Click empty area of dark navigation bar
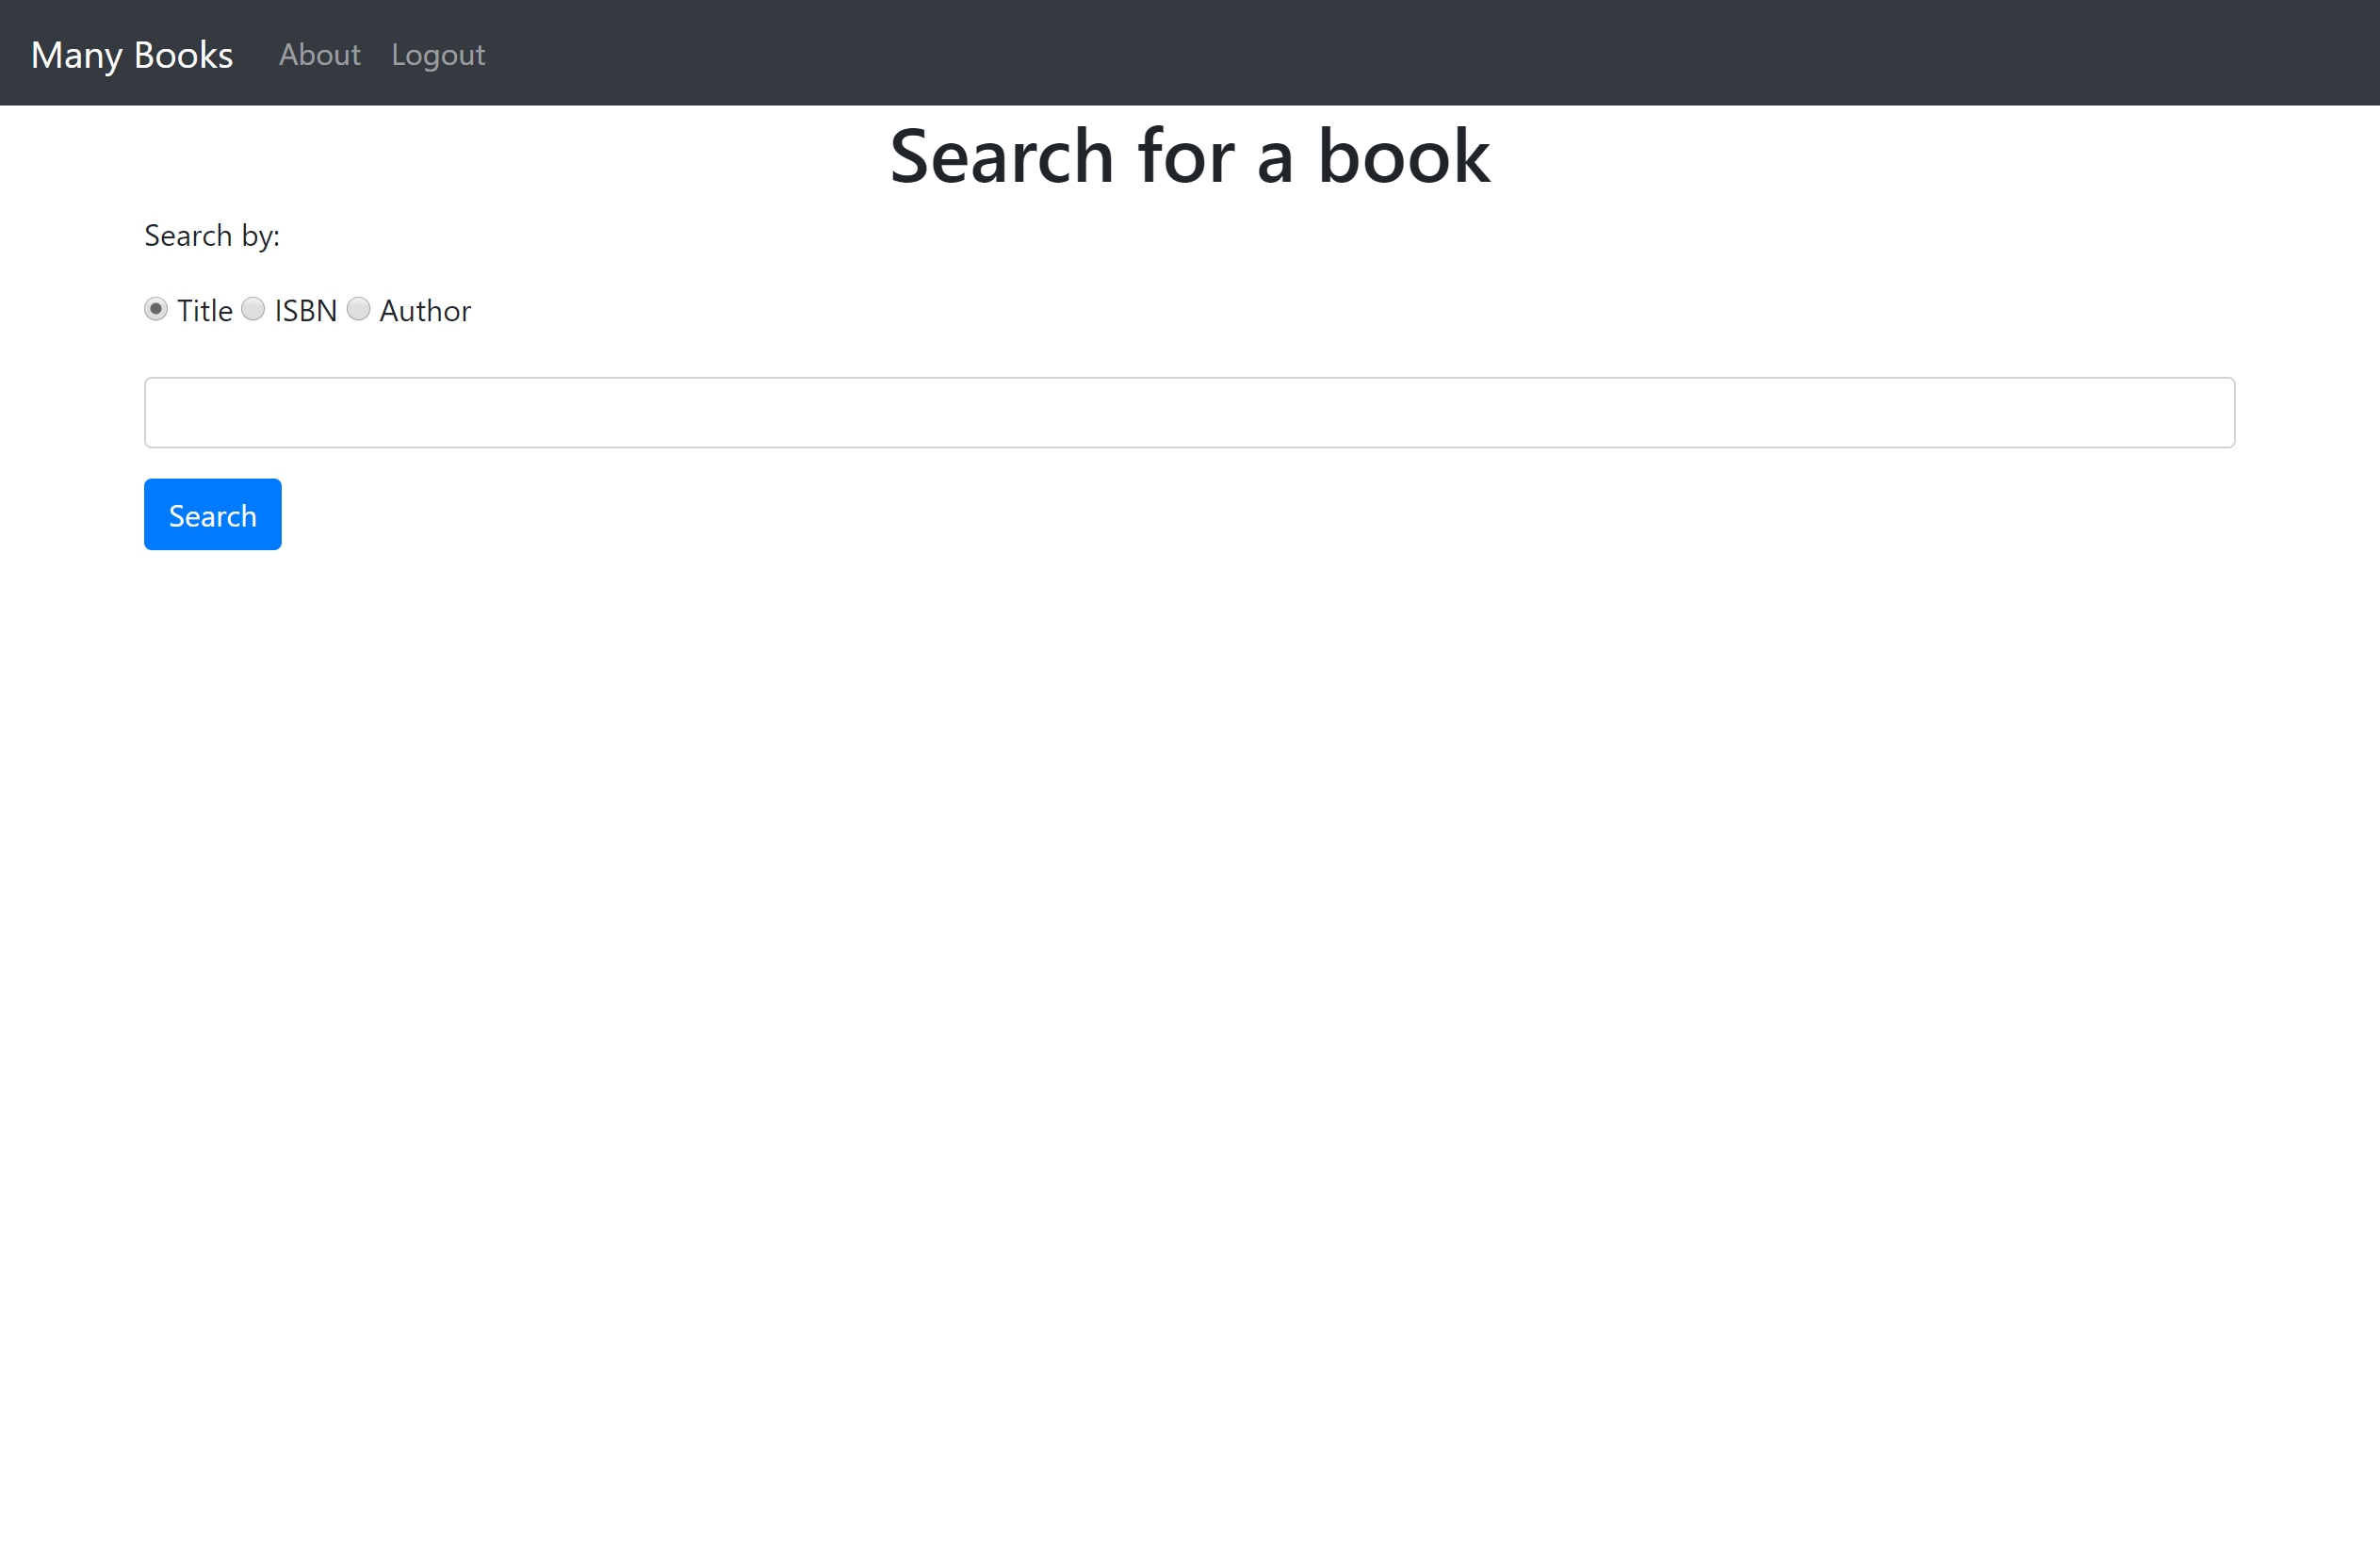Viewport: 2380px width, 1545px height. [1400, 54]
